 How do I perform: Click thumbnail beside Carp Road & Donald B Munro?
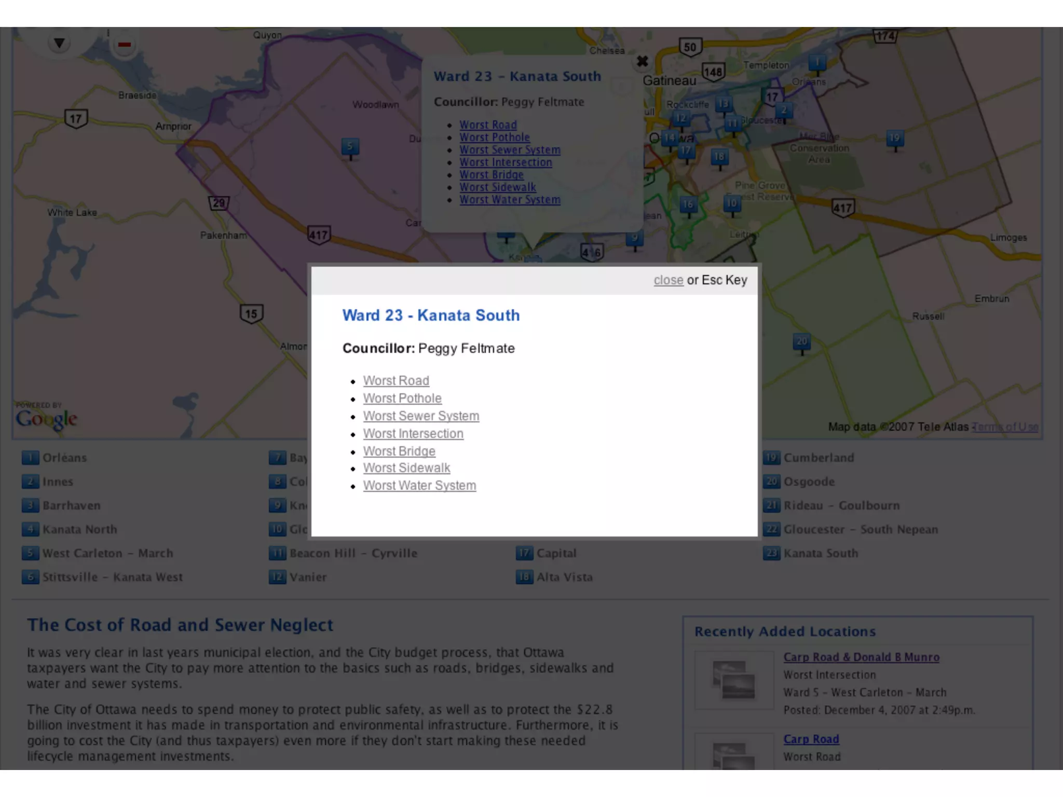click(734, 680)
